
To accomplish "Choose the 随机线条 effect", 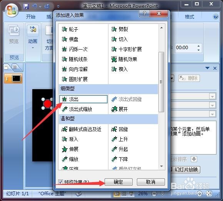I will [75, 59].
